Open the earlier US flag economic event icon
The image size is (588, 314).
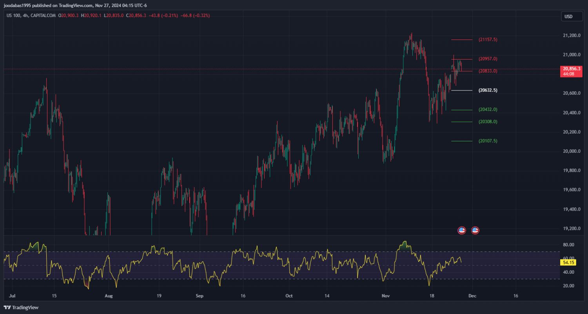[462, 230]
